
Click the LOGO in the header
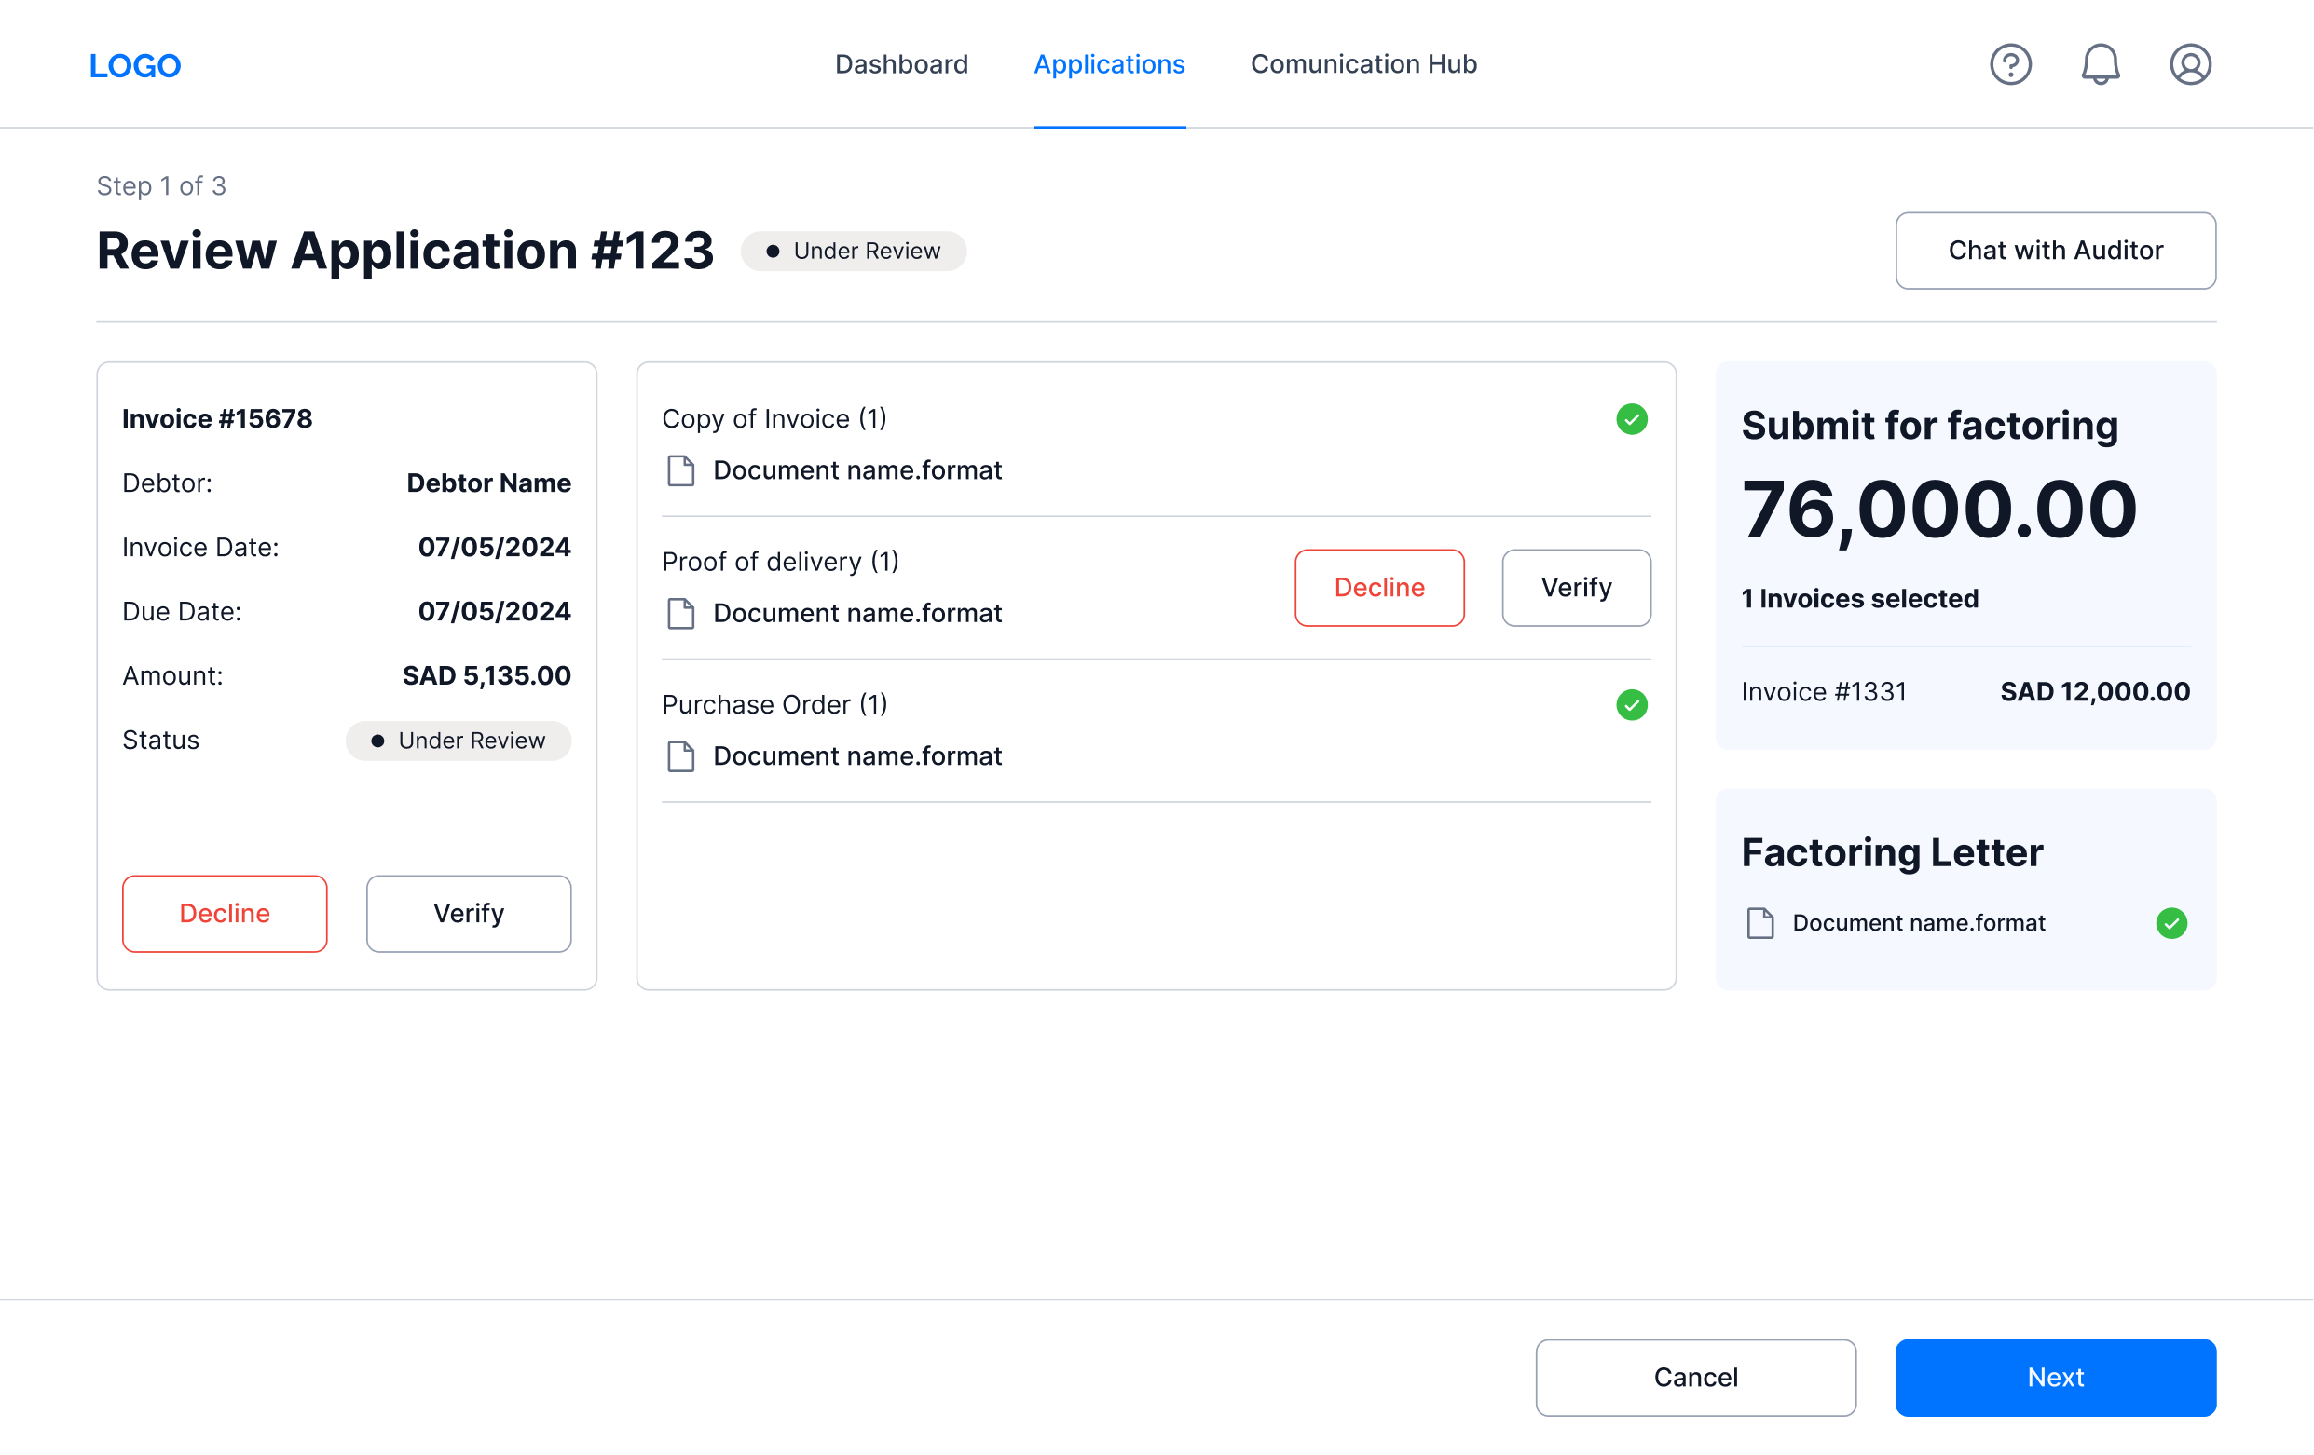(x=134, y=65)
